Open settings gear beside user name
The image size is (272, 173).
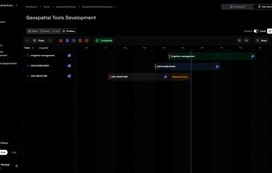point(16,166)
